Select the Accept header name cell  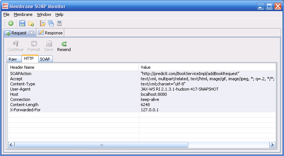tap(74, 79)
